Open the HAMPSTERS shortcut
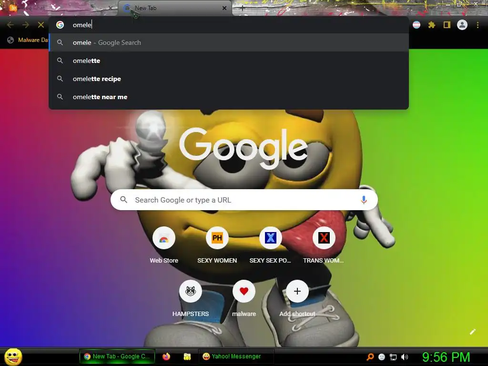 coord(191,299)
